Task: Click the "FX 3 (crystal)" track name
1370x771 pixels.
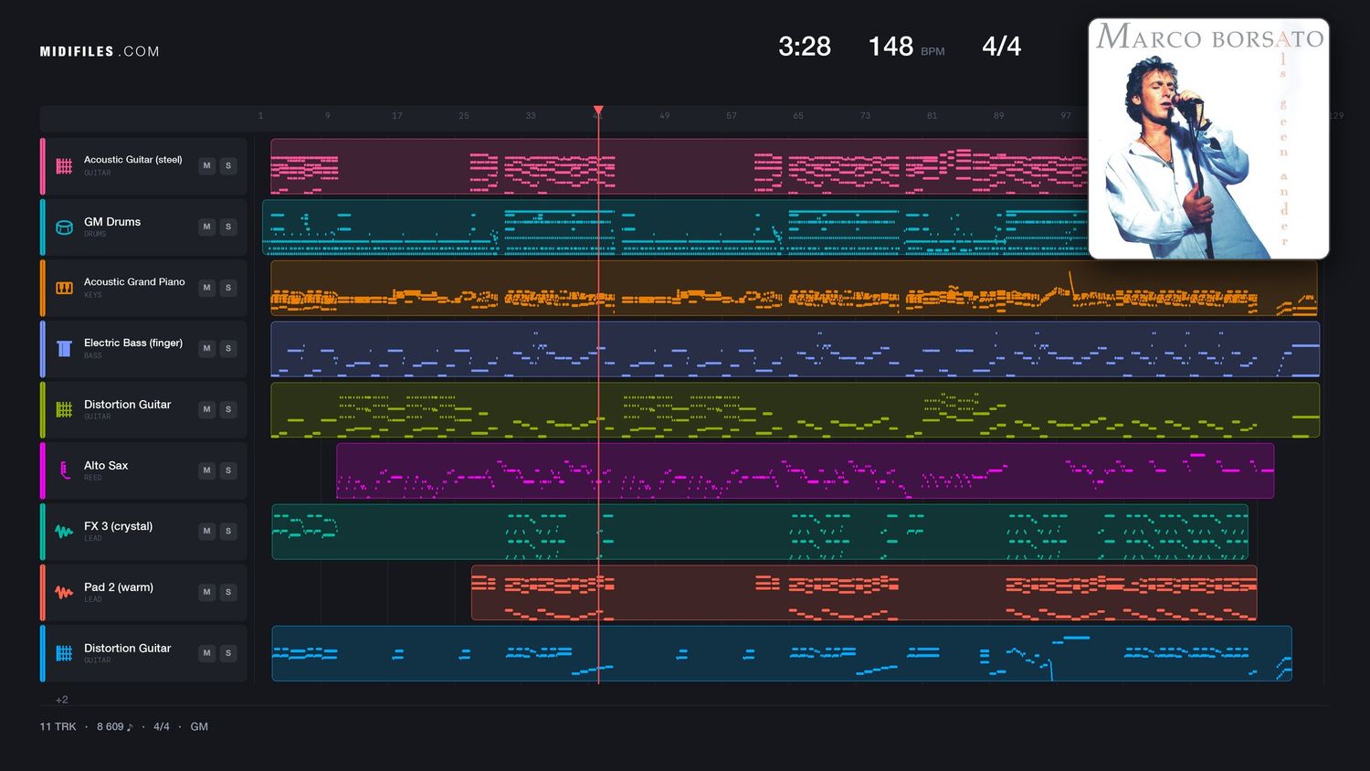Action: tap(118, 527)
